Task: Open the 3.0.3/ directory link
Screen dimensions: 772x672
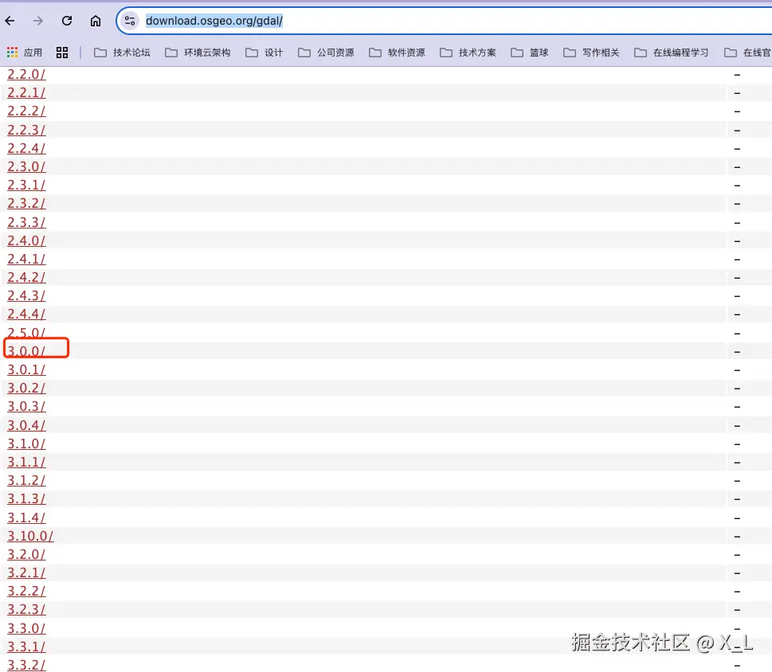Action: 26,406
